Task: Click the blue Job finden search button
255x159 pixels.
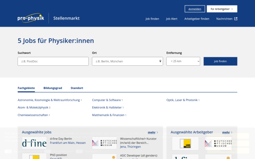Action: click(x=220, y=61)
